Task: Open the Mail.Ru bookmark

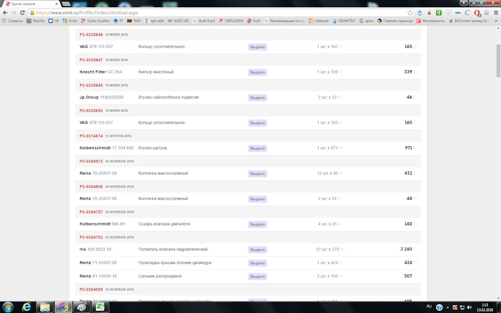Action: [x=35, y=21]
